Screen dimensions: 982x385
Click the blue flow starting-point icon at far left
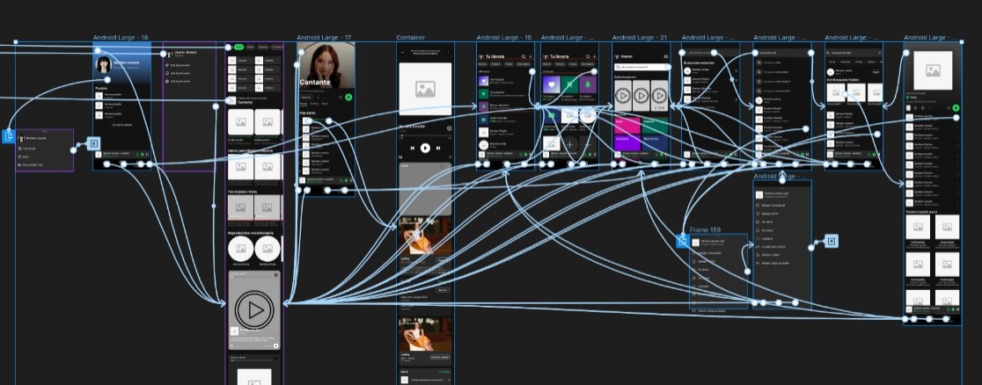pos(9,136)
